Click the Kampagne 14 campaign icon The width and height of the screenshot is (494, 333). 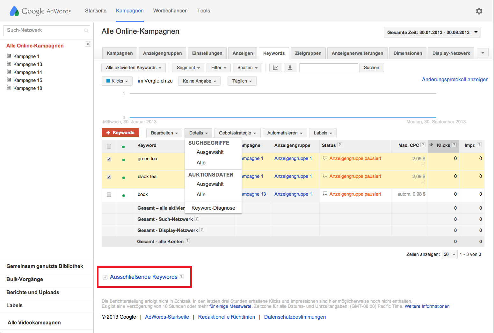9,72
